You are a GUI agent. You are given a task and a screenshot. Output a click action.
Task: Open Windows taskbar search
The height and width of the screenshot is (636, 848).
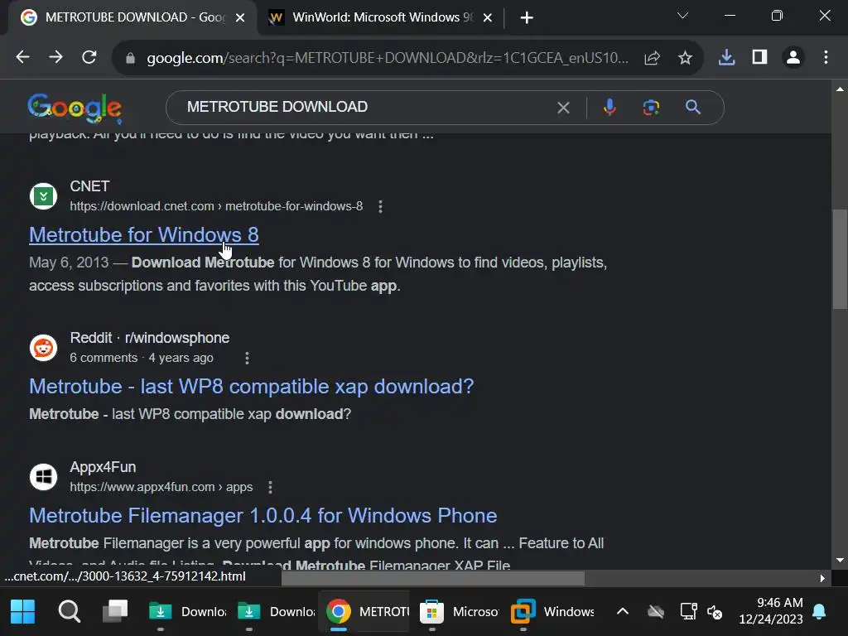coord(70,612)
